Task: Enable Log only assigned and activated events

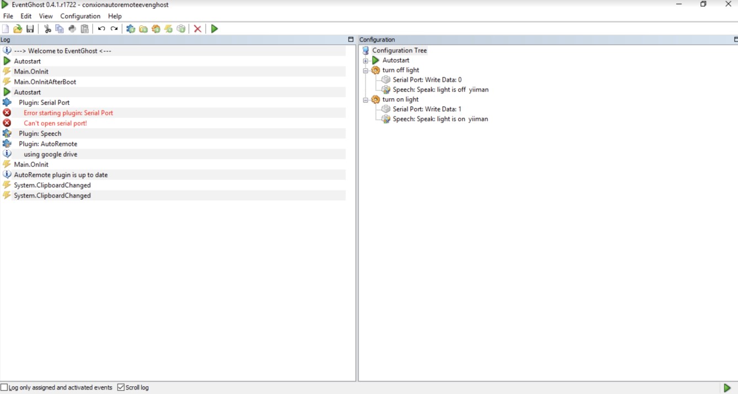Action: pos(4,387)
